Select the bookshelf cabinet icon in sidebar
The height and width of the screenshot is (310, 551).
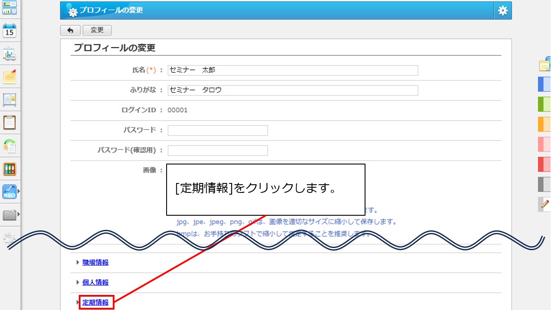[x=9, y=169]
